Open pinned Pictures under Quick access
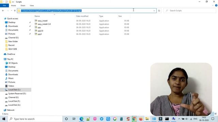 click(12, 34)
